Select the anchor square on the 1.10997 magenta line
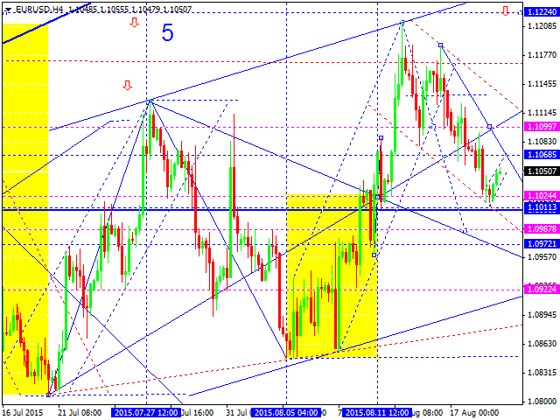This screenshot has height=420, width=560. point(490,126)
